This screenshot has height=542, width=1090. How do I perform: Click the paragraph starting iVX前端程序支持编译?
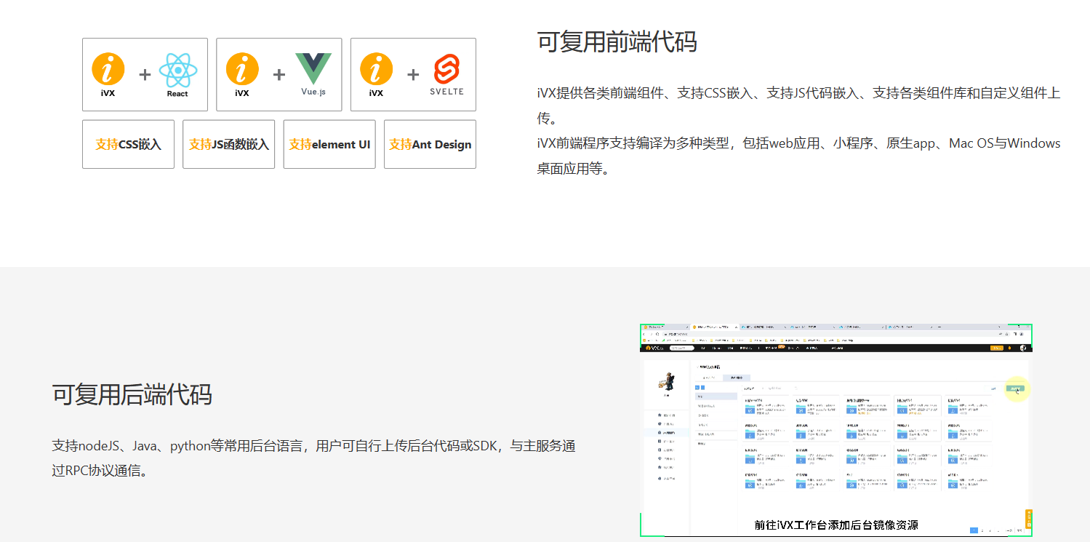pyautogui.click(x=798, y=156)
